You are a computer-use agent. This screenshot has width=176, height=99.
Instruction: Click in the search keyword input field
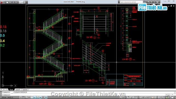tap(131, 2)
